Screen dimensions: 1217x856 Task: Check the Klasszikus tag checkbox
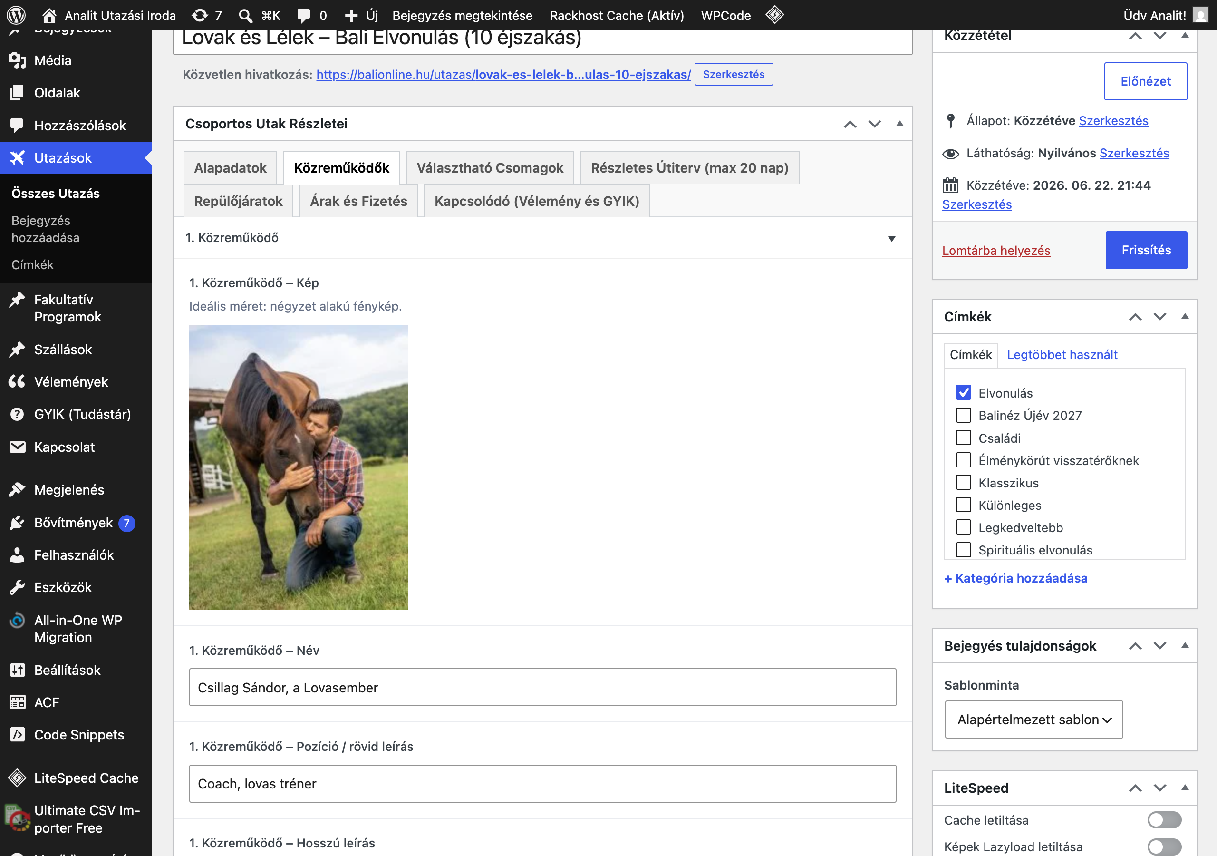pos(963,482)
